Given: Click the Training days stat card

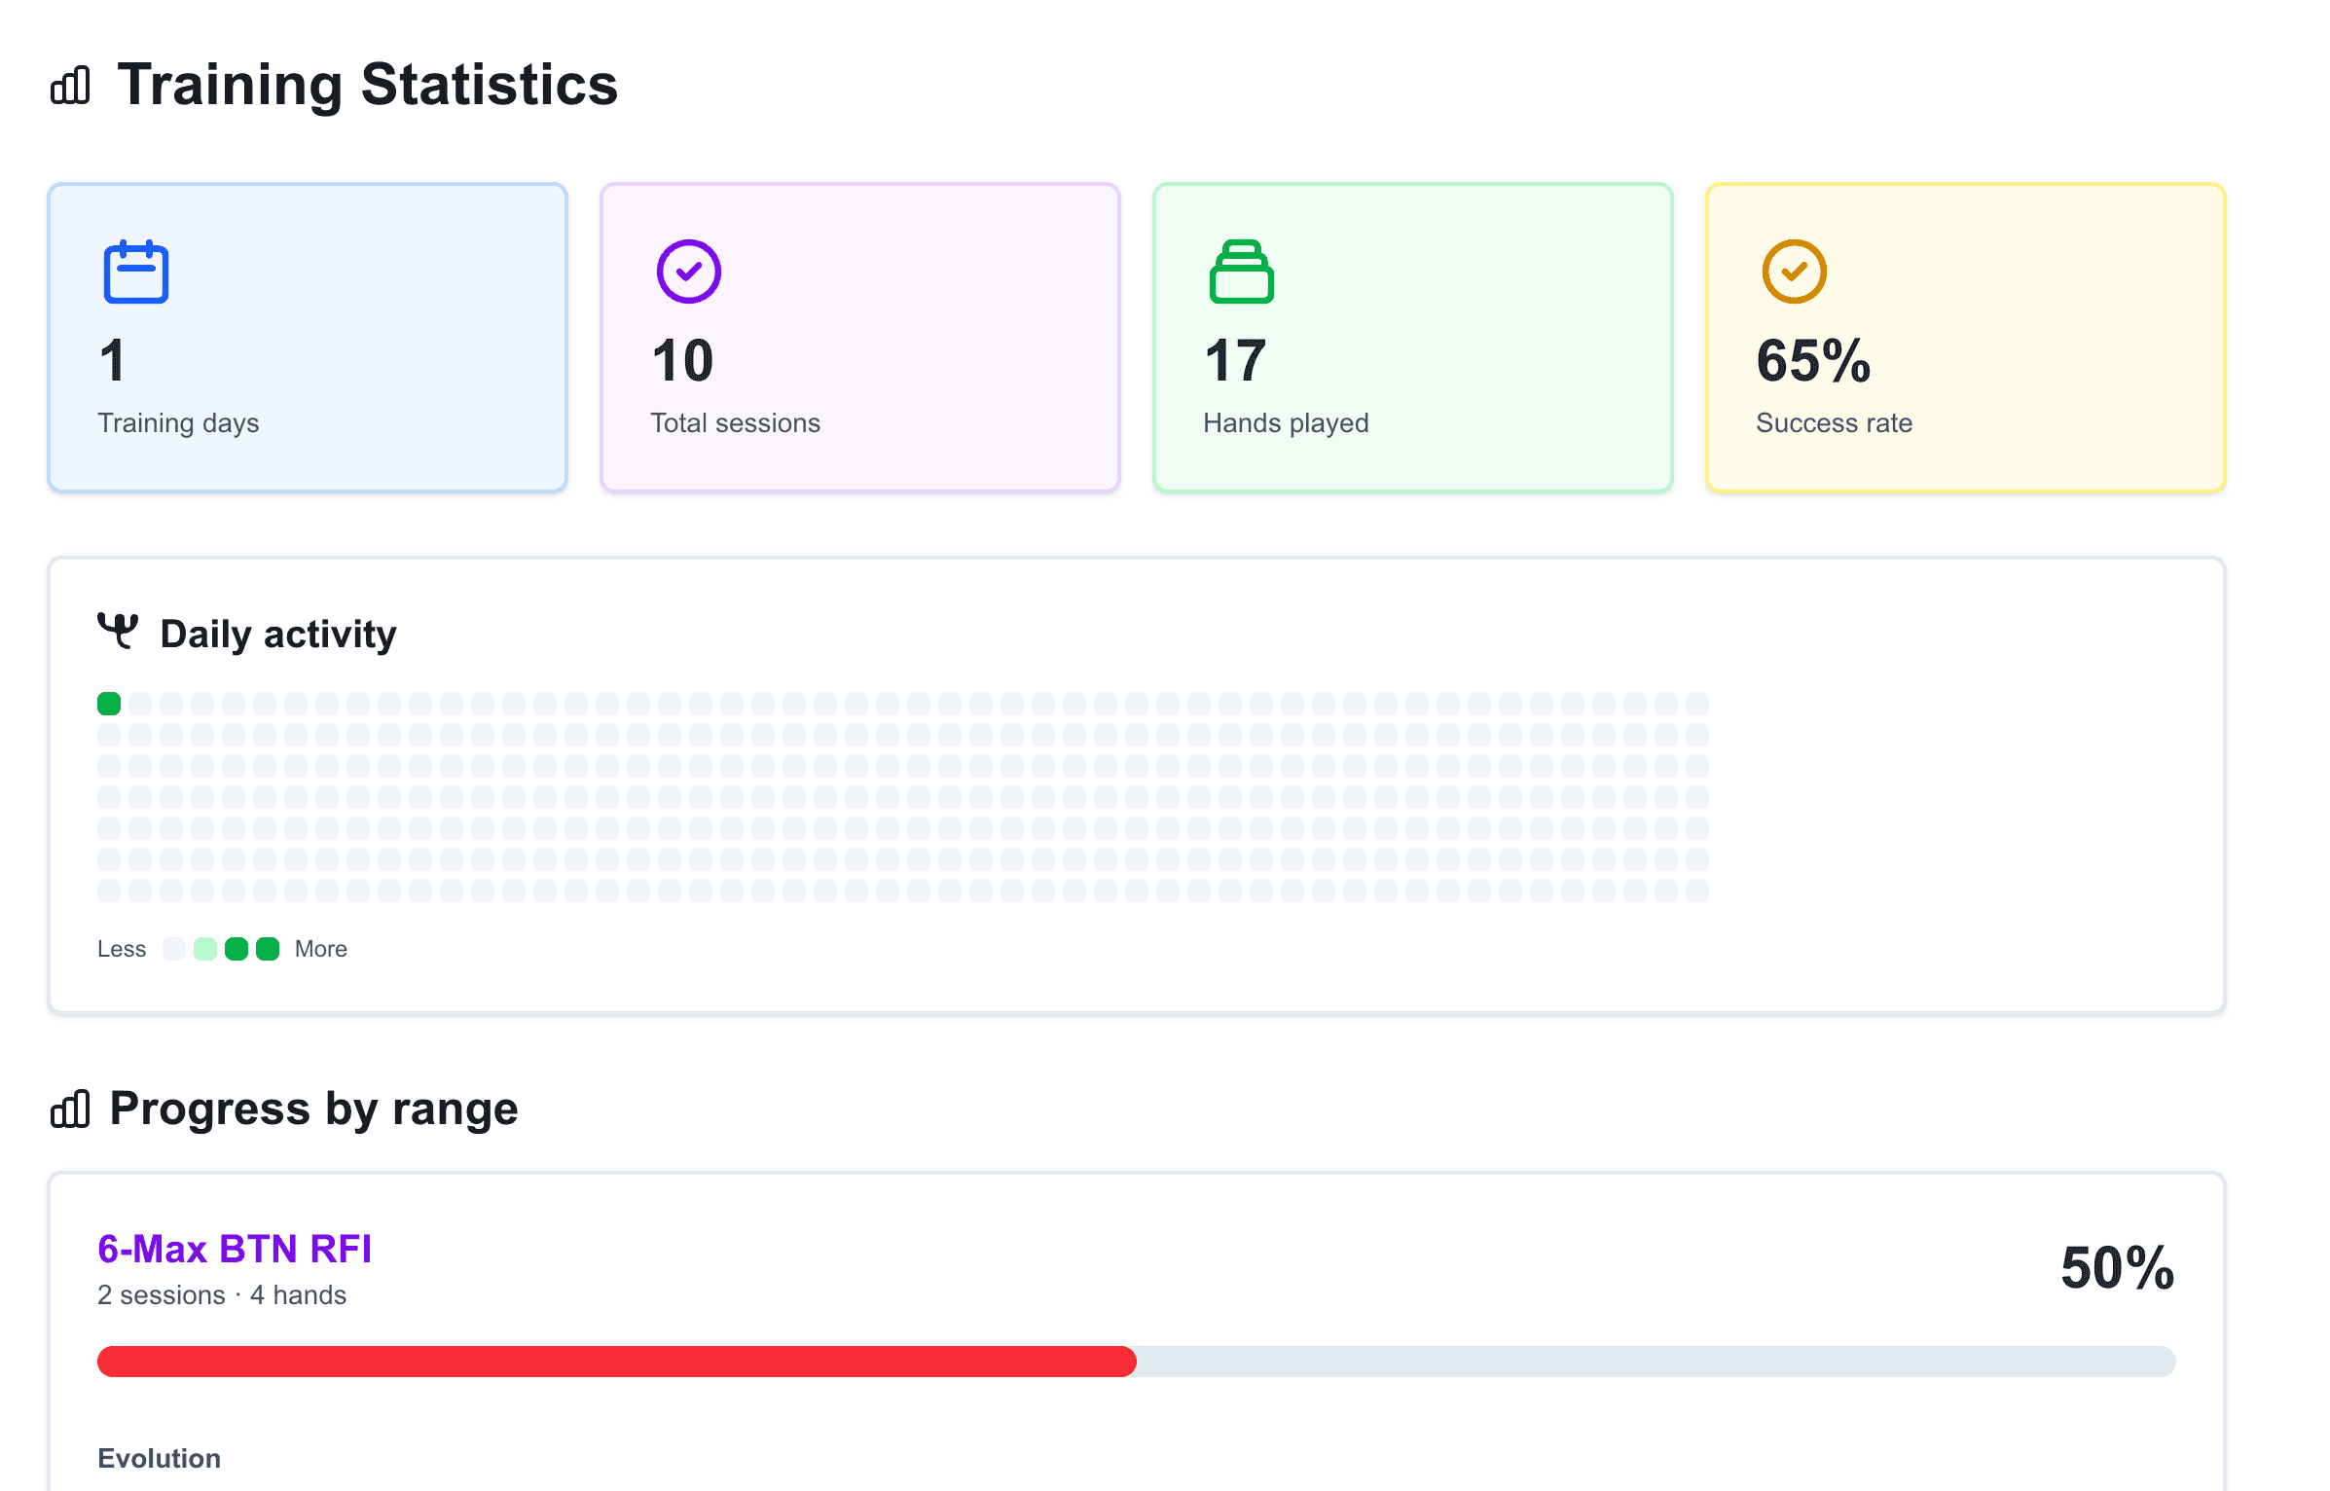Looking at the screenshot, I should pyautogui.click(x=308, y=338).
